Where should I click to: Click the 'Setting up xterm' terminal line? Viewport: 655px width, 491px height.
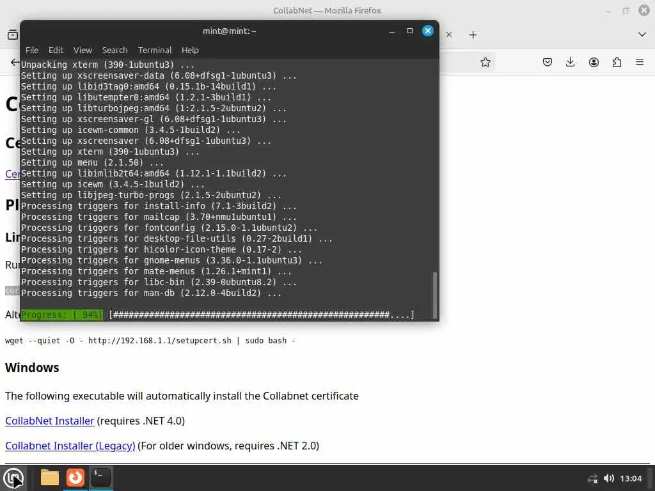coord(110,152)
